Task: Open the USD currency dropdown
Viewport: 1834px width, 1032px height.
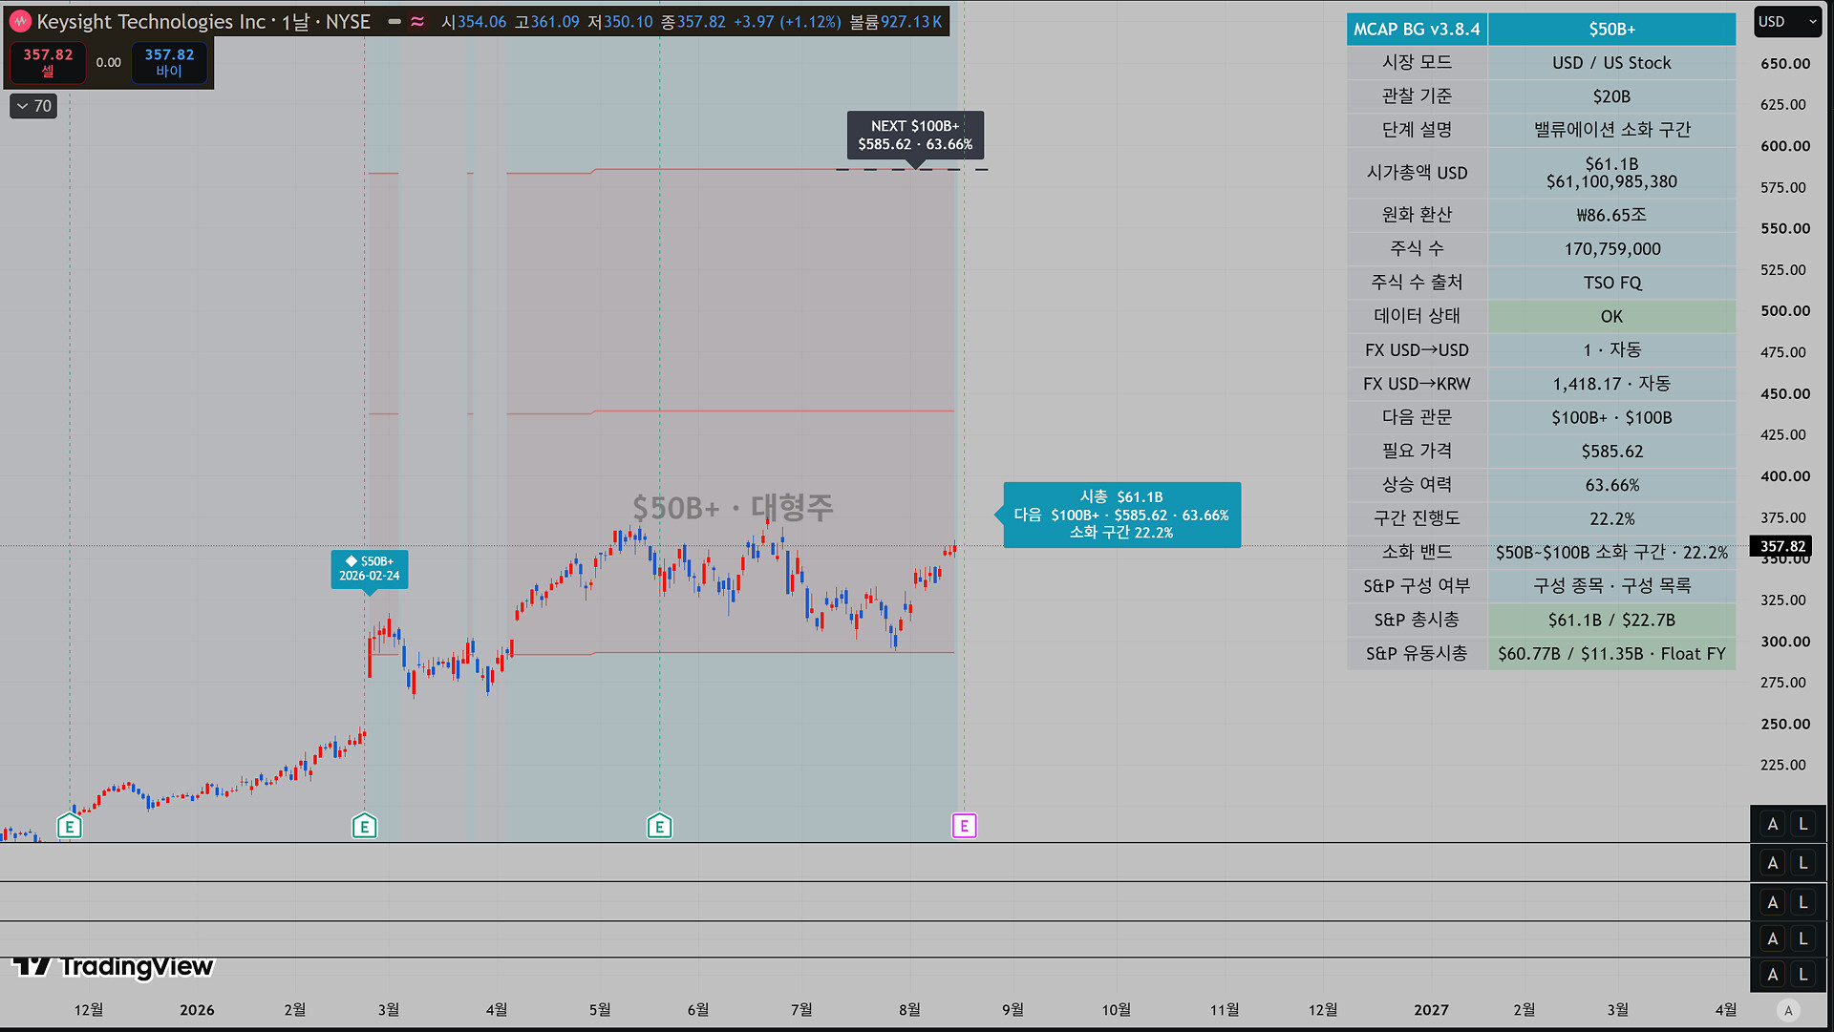Action: (1787, 22)
